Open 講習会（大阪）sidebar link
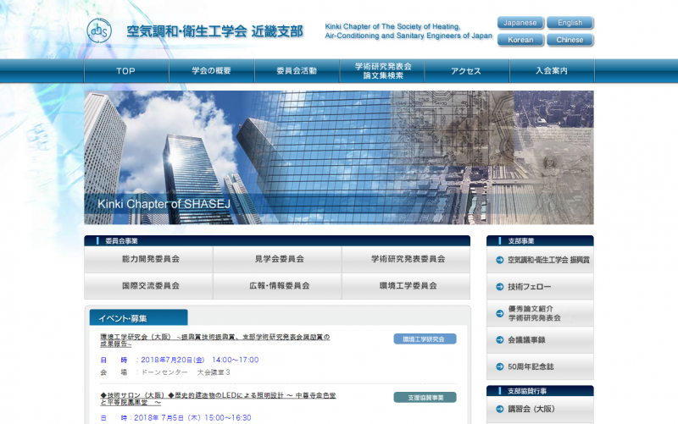 tap(540, 409)
